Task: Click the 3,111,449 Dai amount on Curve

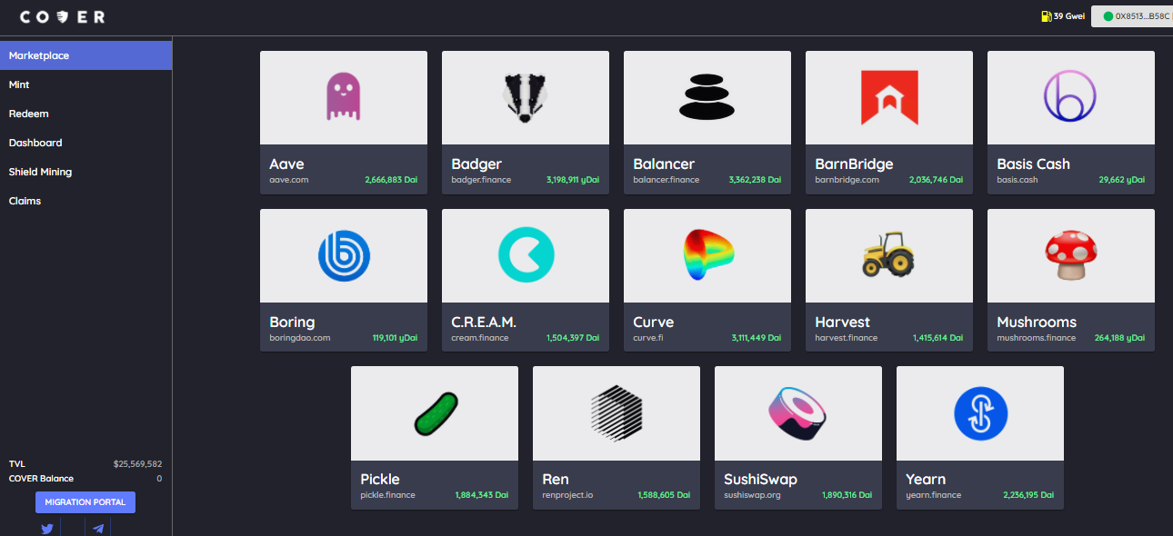Action: 756,338
